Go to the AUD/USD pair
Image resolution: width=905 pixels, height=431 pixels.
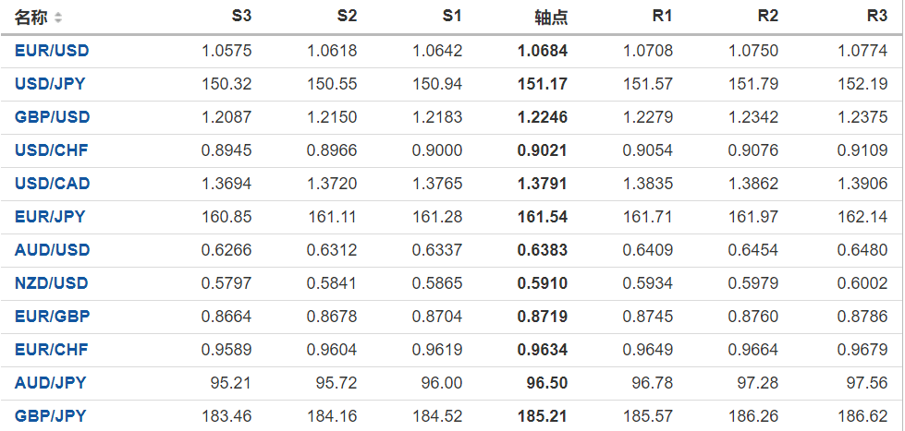tap(52, 250)
